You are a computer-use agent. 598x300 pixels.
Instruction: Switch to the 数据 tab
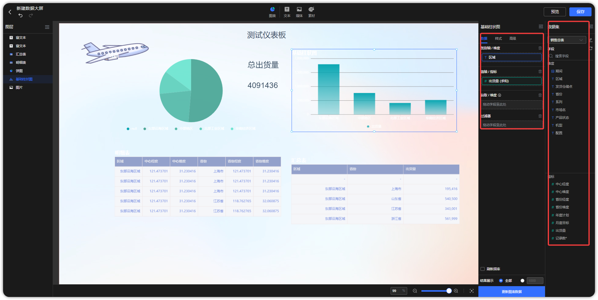(484, 38)
